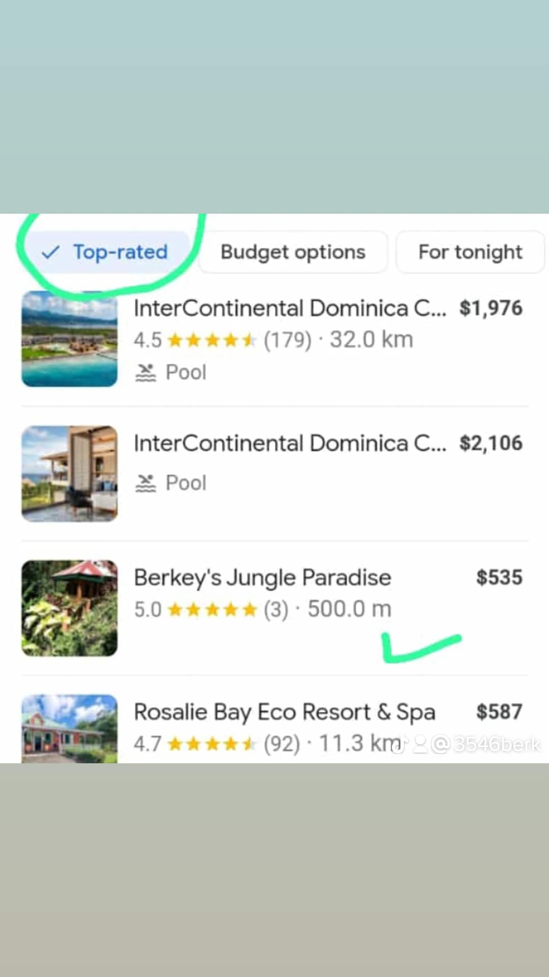Open the InterContinental Dominica title priced $1,976
The image size is (549, 977).
[290, 308]
